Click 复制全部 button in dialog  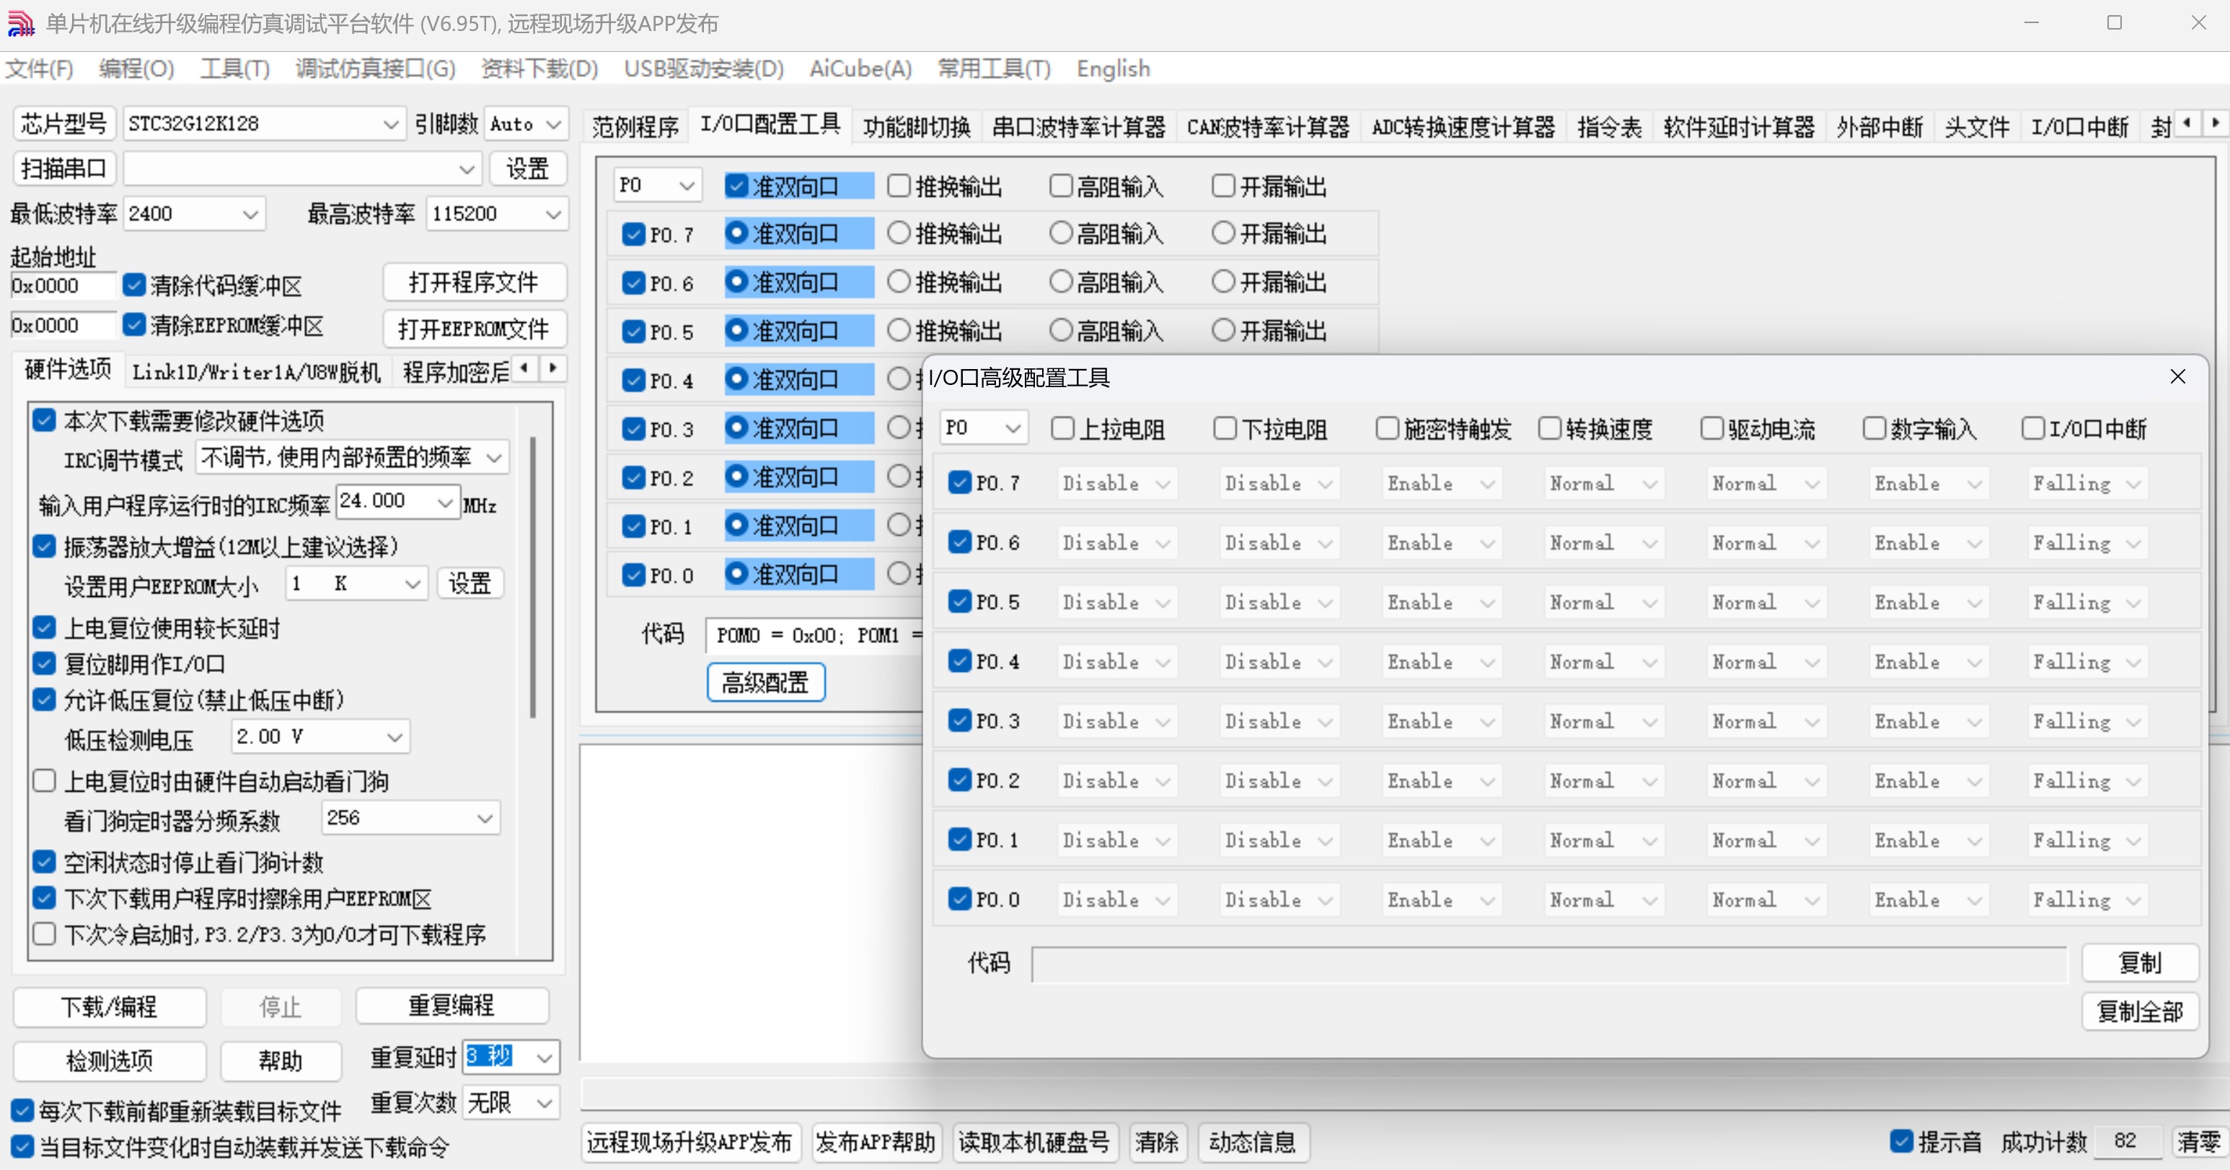[x=2140, y=1011]
